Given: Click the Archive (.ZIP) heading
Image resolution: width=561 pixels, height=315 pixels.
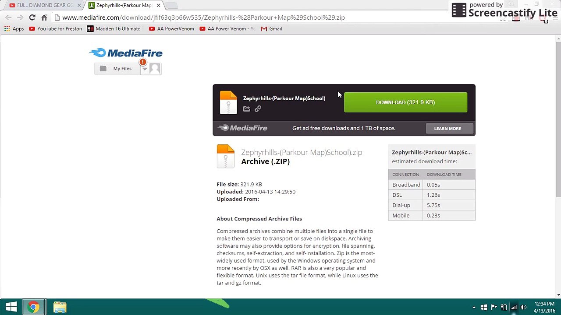Looking at the screenshot, I should tap(265, 161).
